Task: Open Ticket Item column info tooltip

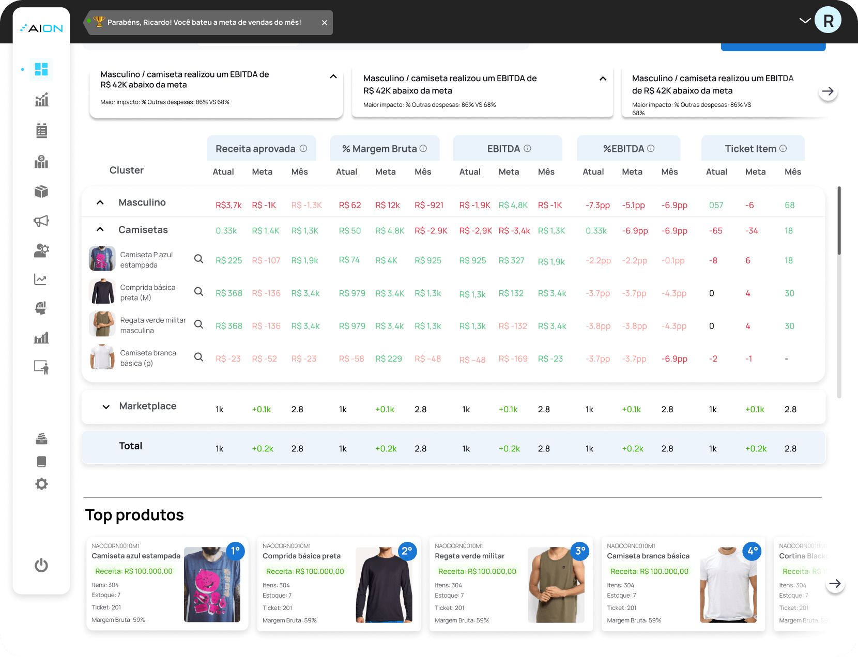Action: (x=783, y=148)
